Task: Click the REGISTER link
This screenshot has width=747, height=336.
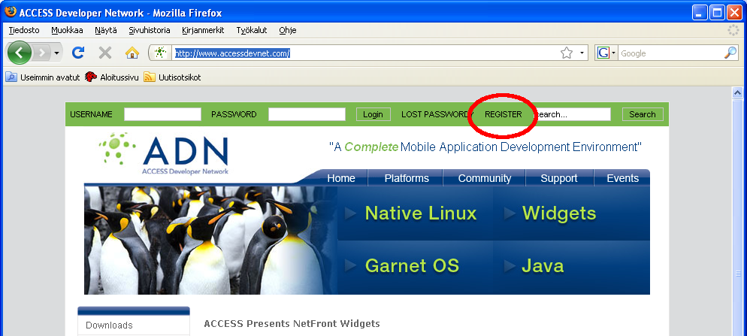Action: click(x=503, y=114)
